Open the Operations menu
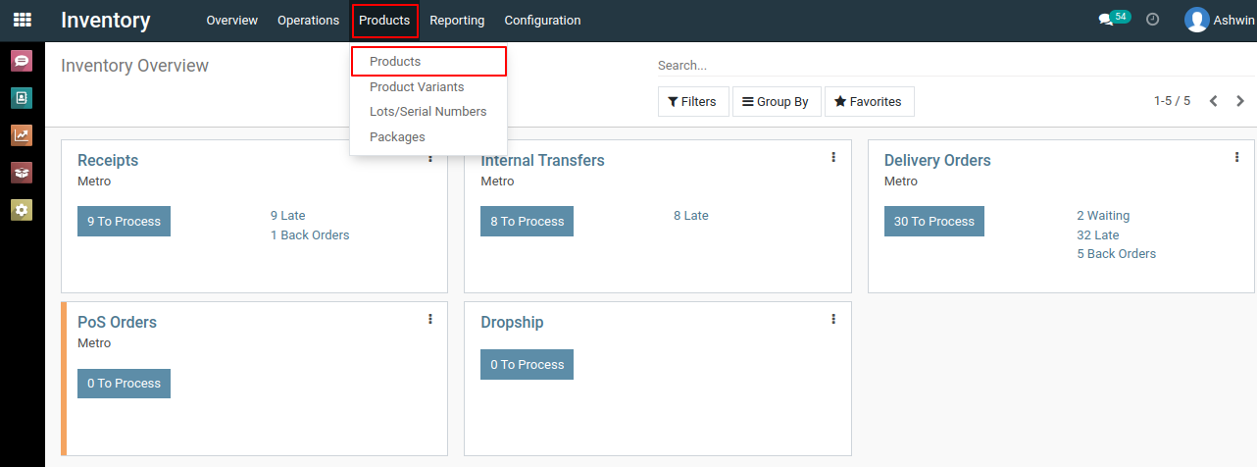The width and height of the screenshot is (1257, 467). coord(308,20)
